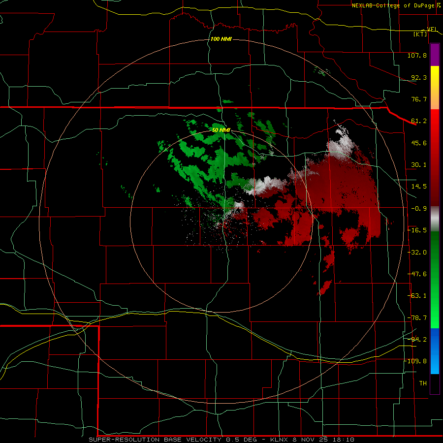This screenshot has height=443, width=443.
Task: Click the -16.5 scale value
Action: (x=417, y=230)
